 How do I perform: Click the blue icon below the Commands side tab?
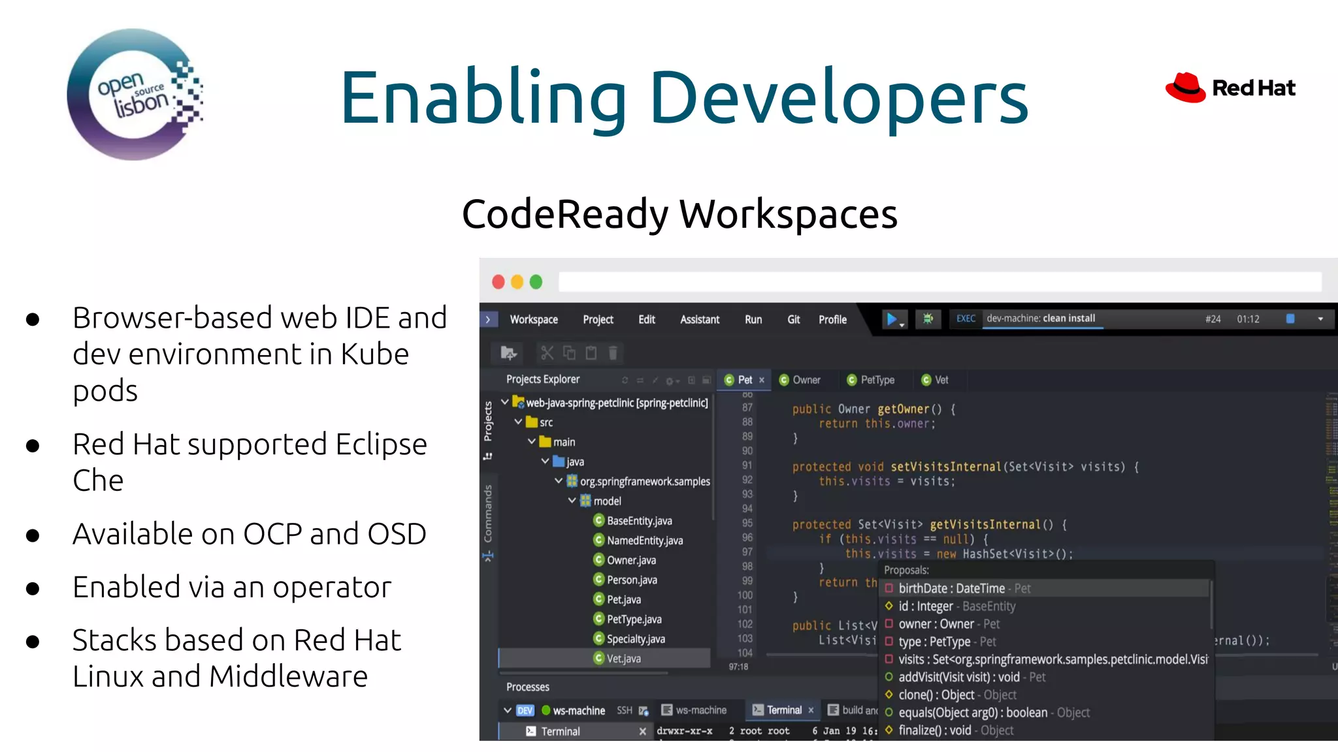488,556
